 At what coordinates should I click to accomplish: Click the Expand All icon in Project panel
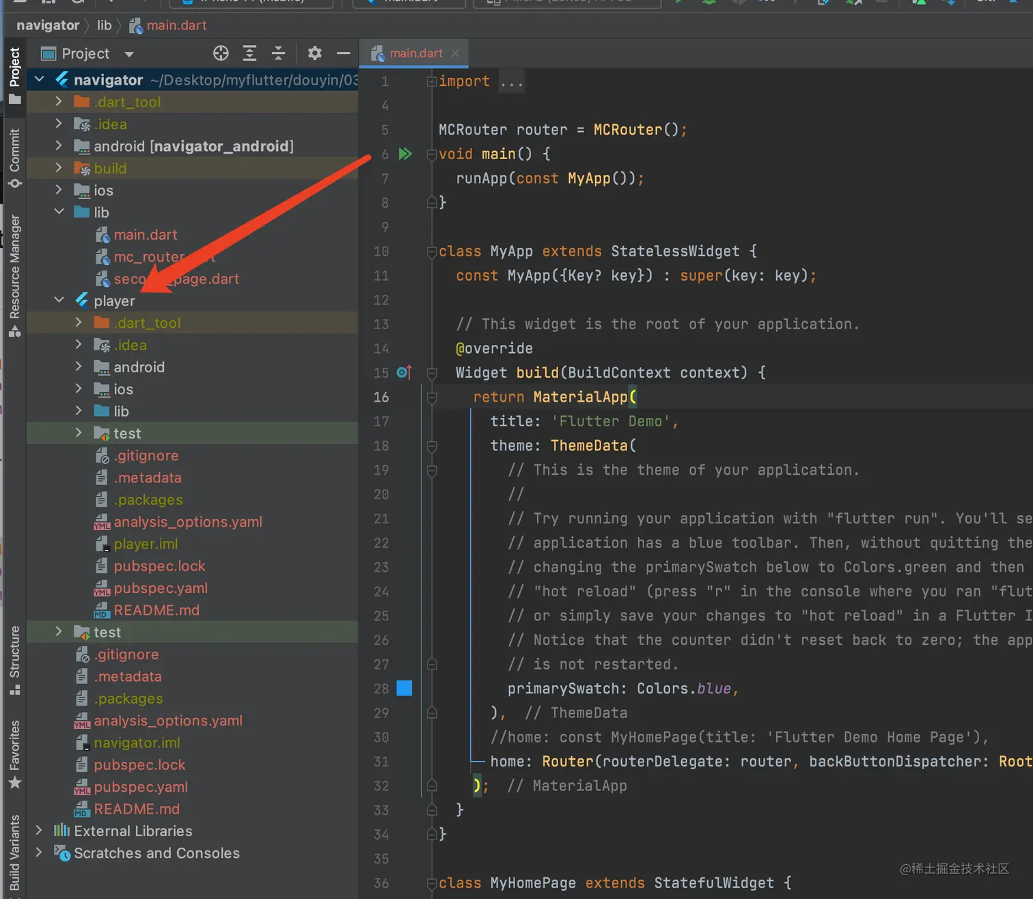tap(250, 53)
